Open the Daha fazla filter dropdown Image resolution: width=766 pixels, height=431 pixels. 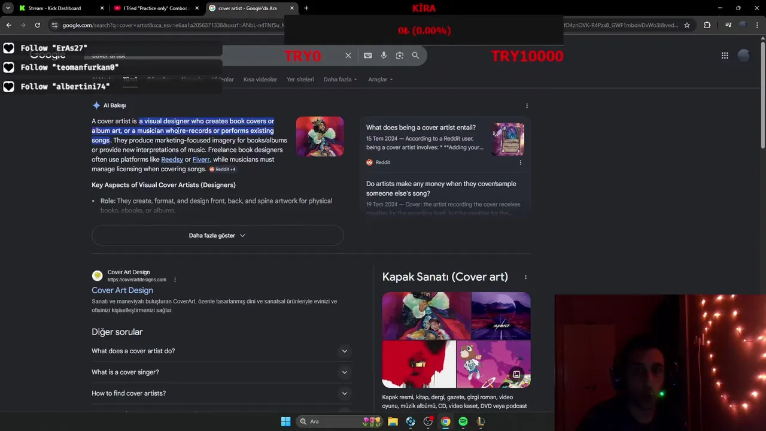coord(340,79)
